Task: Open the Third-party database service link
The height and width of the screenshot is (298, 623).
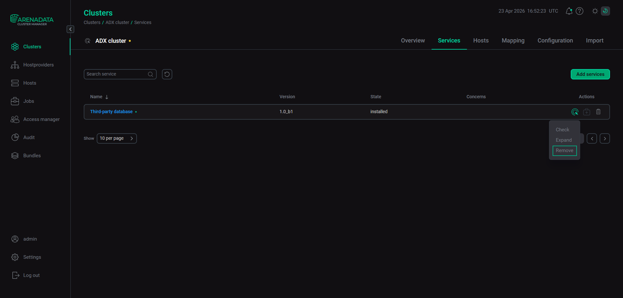Action: click(x=111, y=112)
